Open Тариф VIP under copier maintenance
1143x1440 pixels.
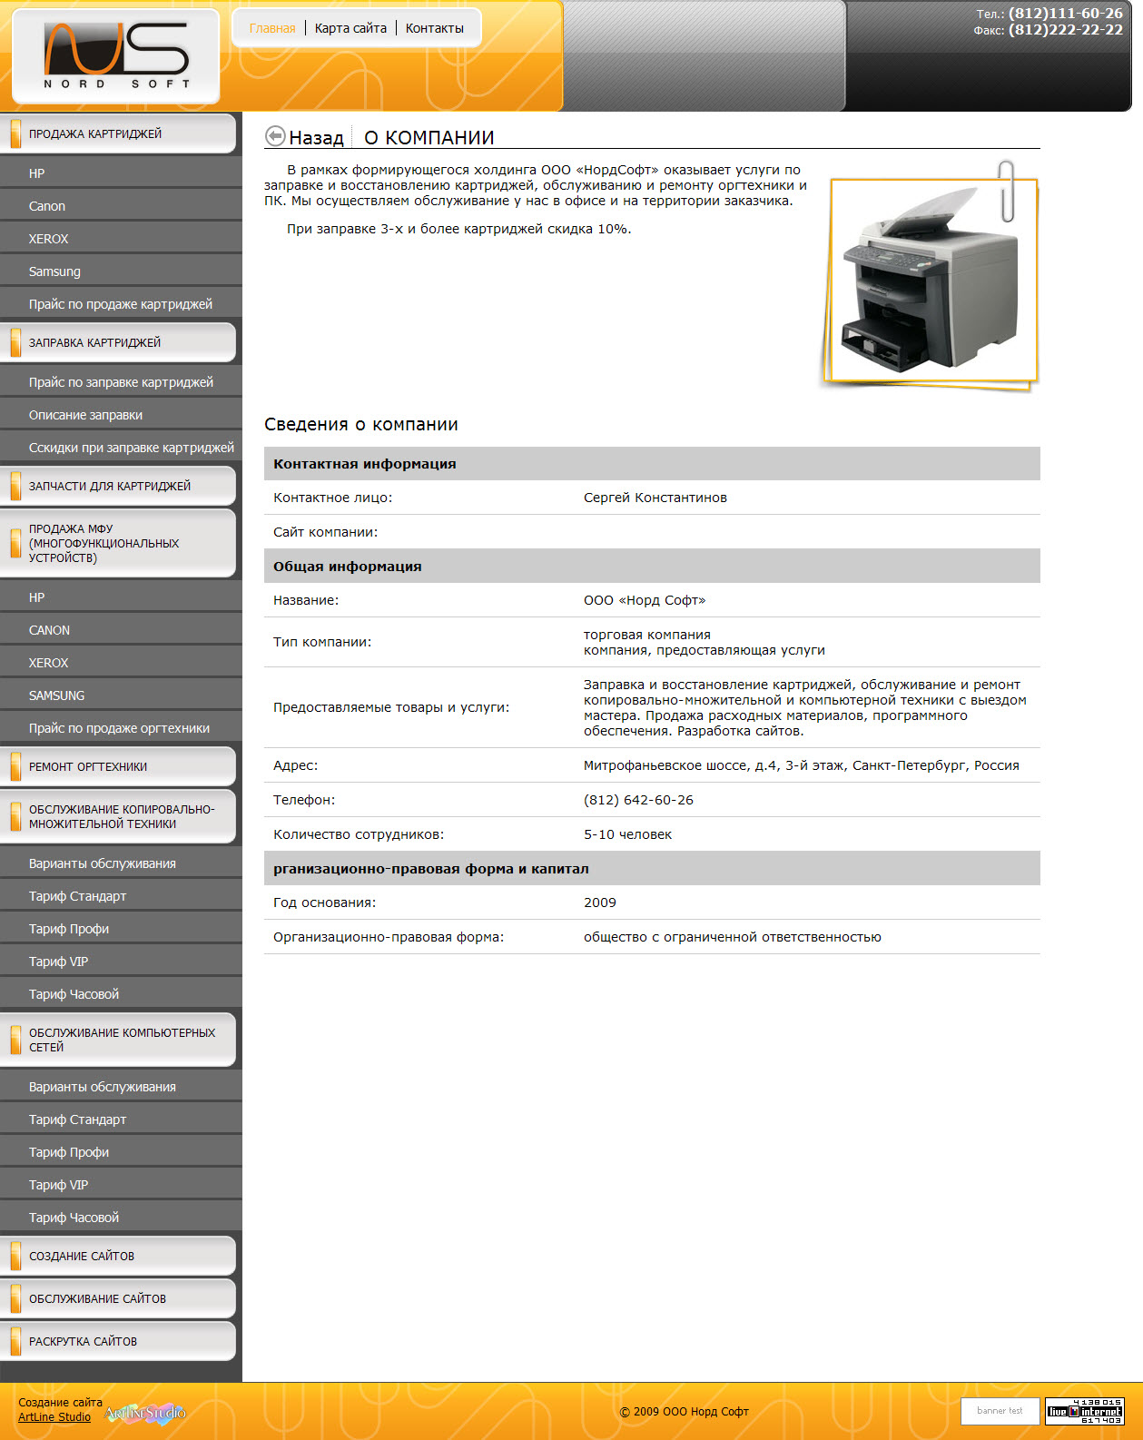(121, 962)
